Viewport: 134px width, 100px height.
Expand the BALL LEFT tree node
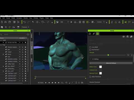(x=3, y=71)
